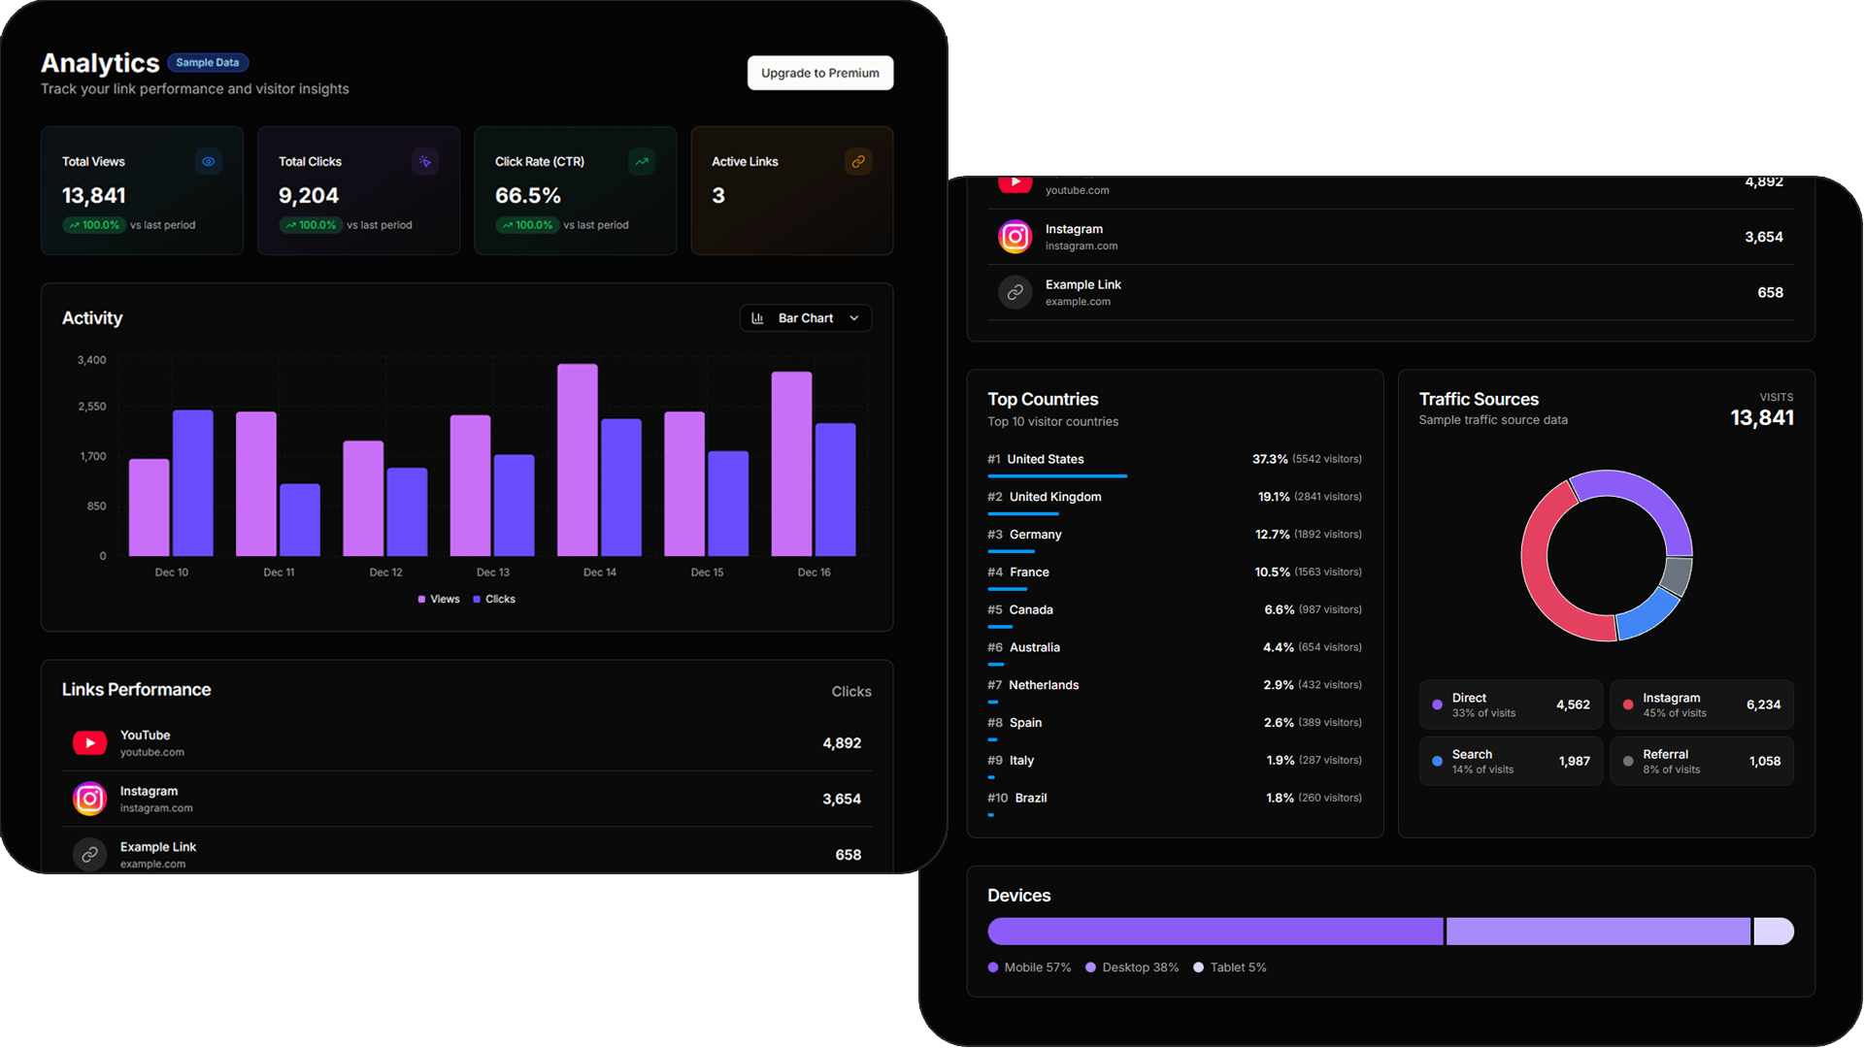
Task: Click the chain link icon on Active Links card
Action: (x=857, y=161)
